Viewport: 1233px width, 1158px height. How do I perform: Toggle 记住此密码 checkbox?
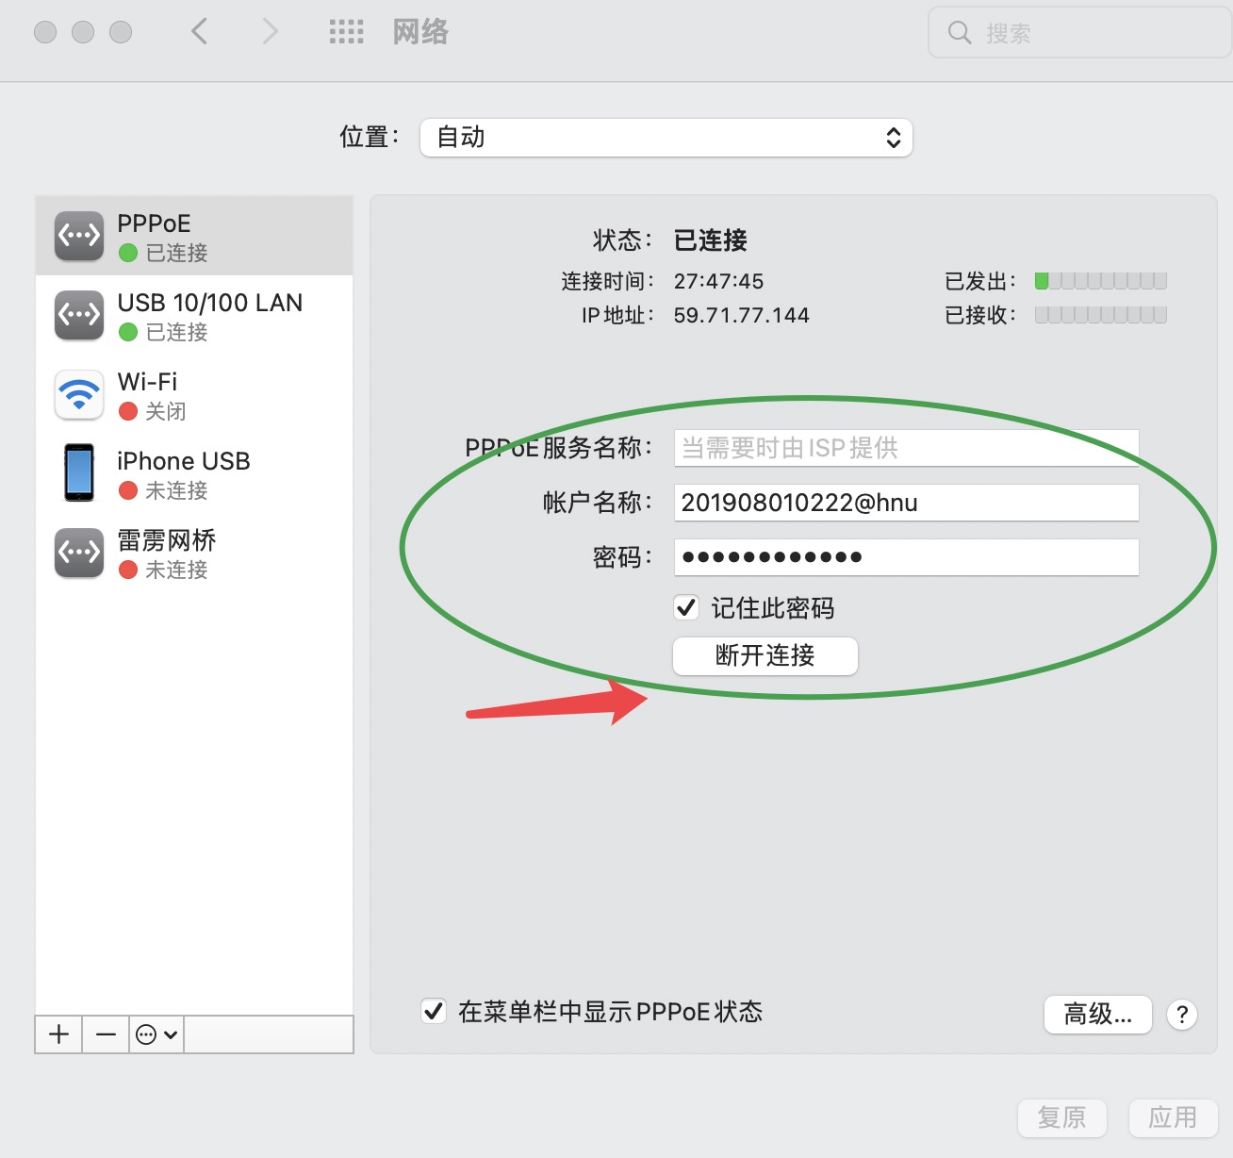click(x=686, y=607)
